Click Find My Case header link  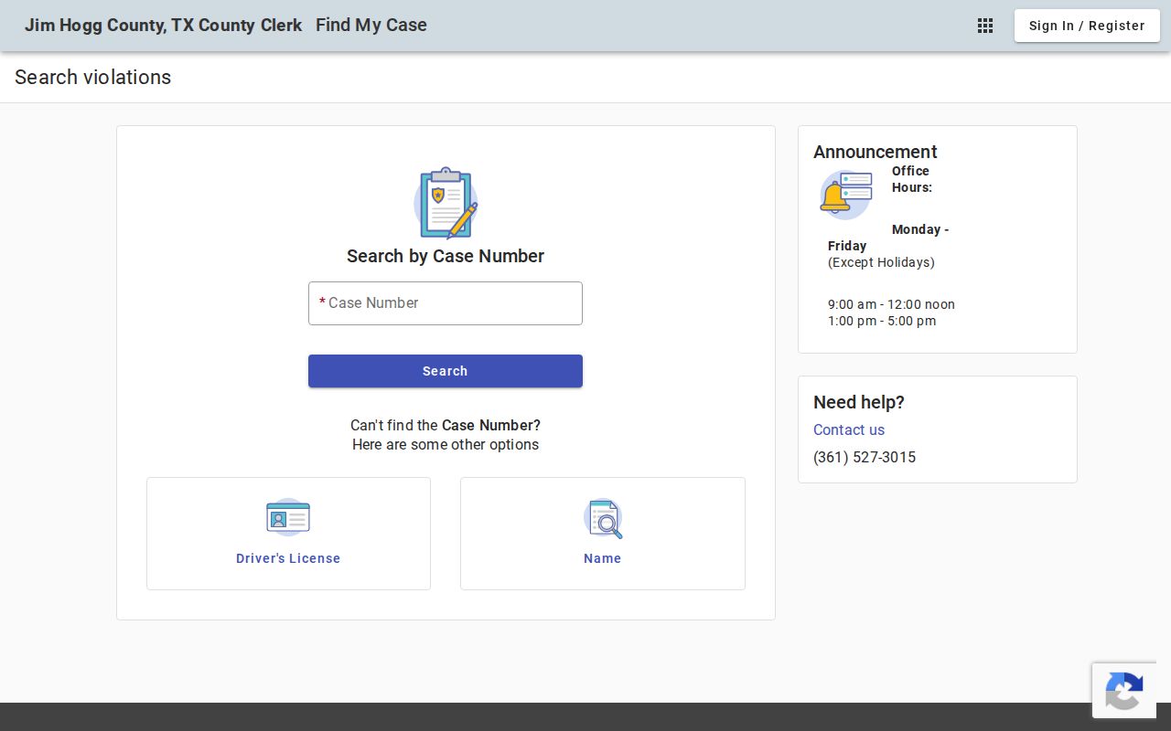pyautogui.click(x=371, y=26)
